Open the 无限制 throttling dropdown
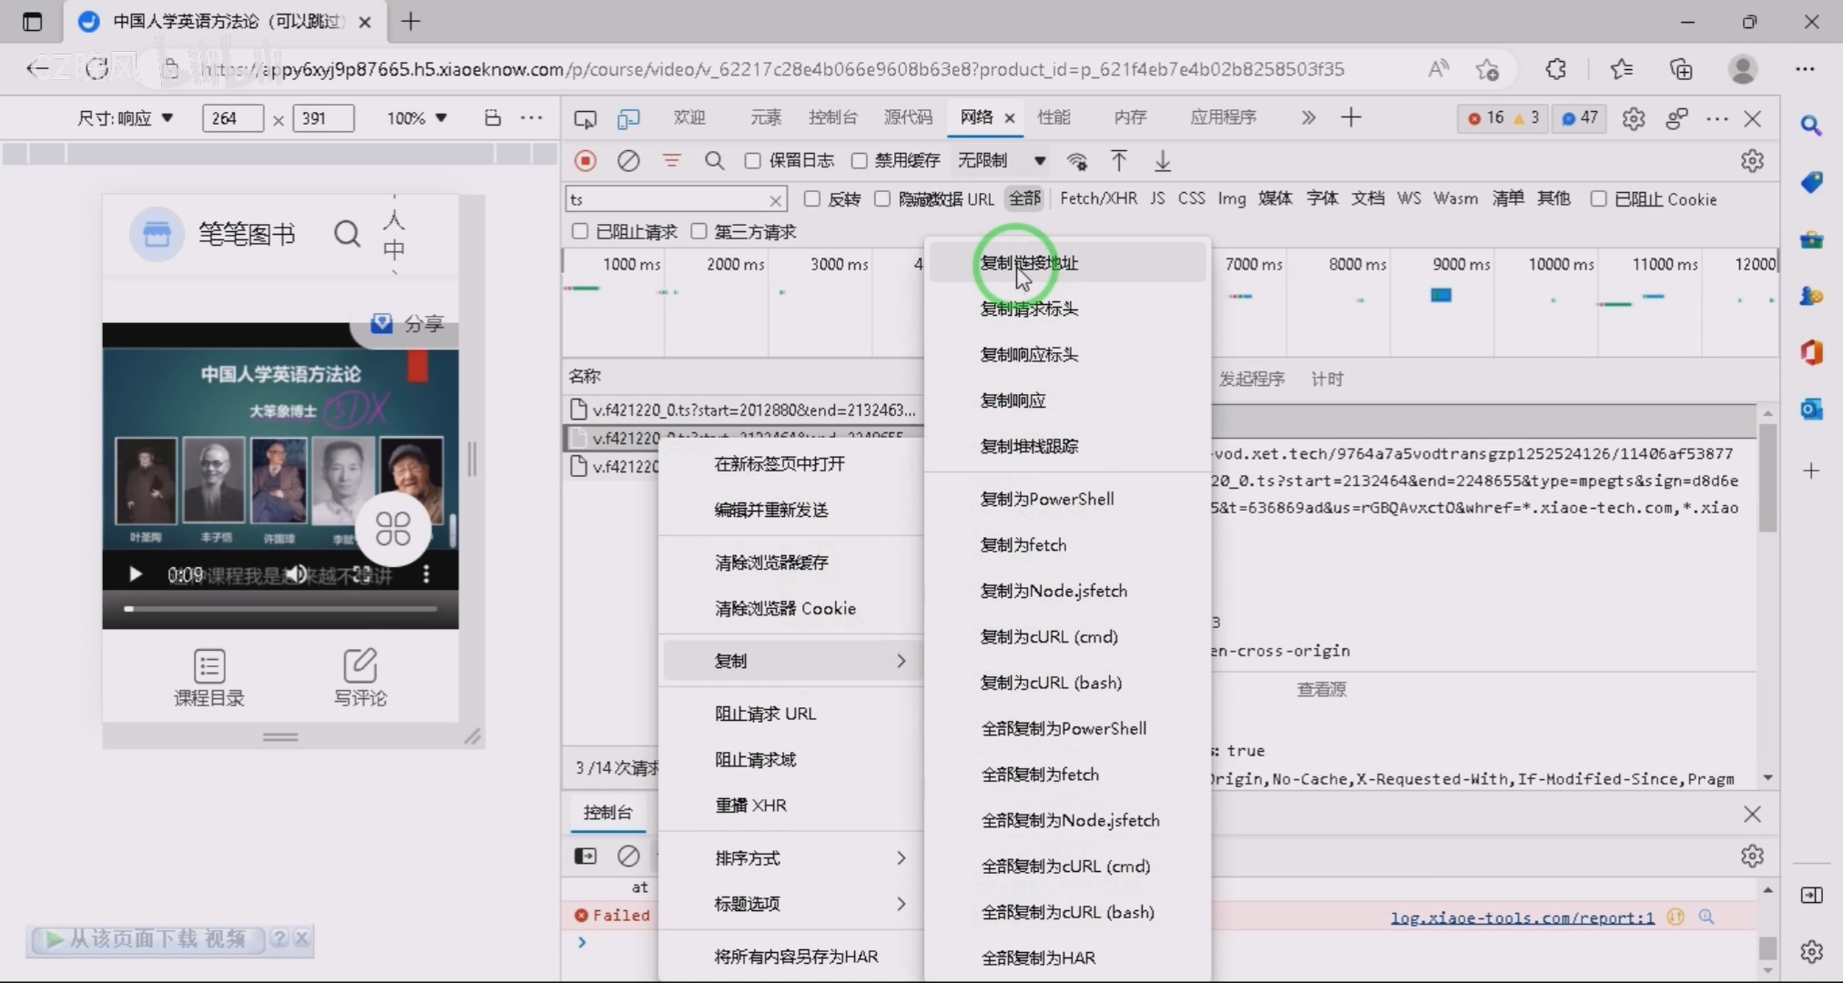Image resolution: width=1843 pixels, height=983 pixels. (x=999, y=160)
